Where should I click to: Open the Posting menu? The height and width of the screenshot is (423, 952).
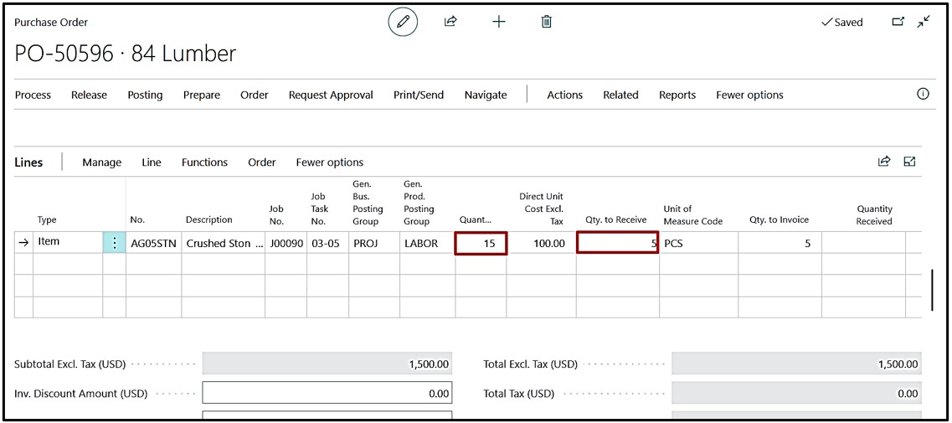[x=145, y=95]
